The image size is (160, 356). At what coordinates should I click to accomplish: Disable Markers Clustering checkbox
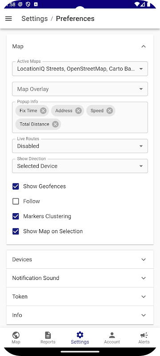(x=16, y=216)
